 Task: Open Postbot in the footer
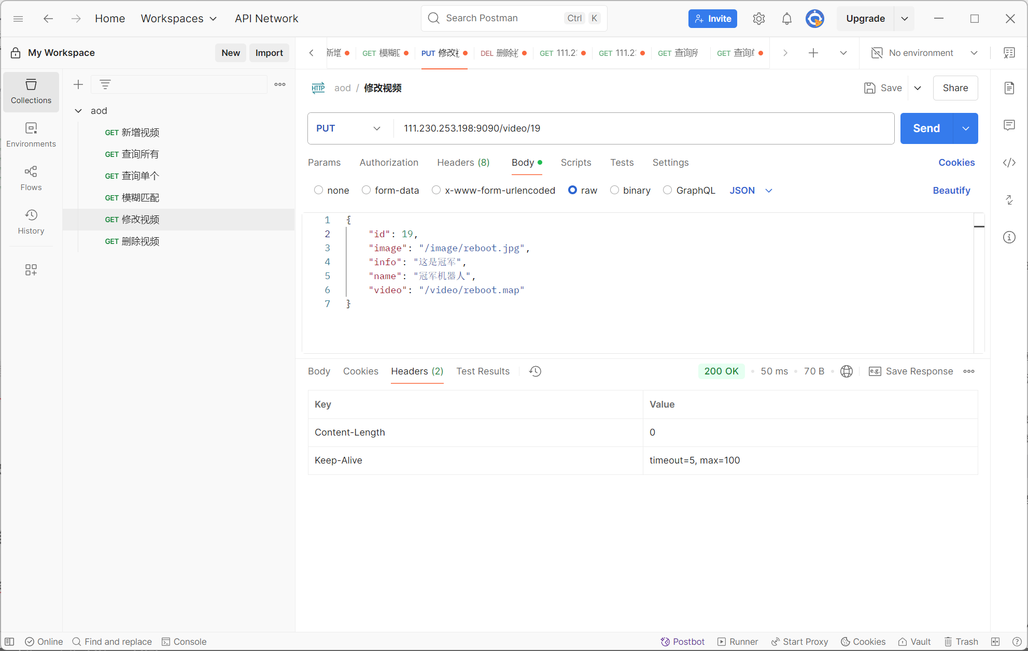point(682,642)
